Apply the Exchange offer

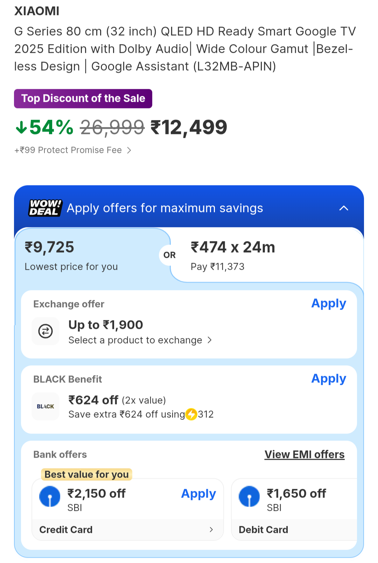point(329,303)
